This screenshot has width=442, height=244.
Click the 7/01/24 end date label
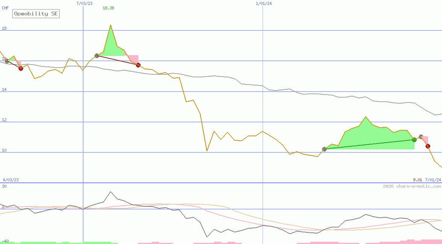(x=433, y=180)
